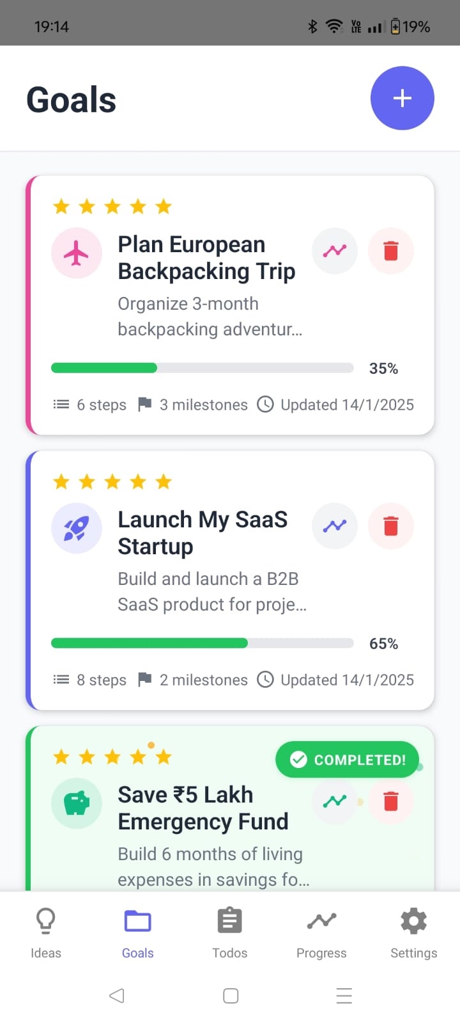
Task: Tap the add new goal plus button
Action: click(402, 98)
